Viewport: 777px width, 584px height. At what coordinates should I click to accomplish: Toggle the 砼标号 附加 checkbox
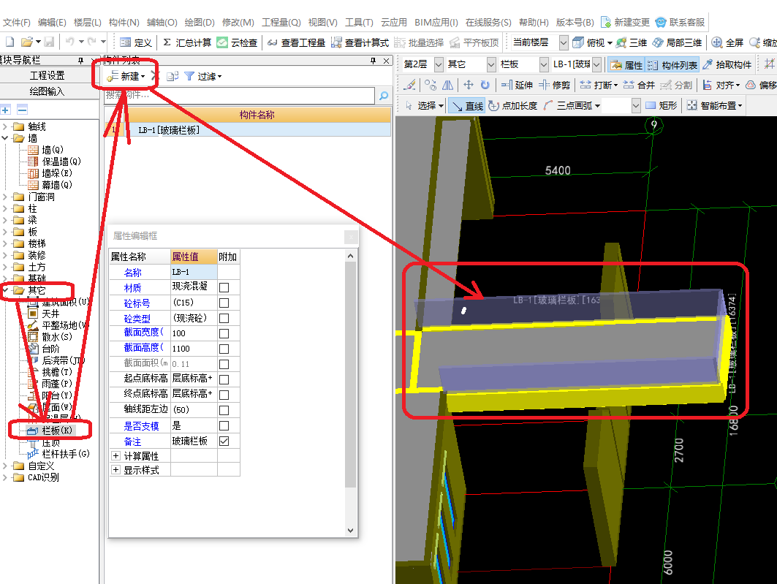[224, 303]
